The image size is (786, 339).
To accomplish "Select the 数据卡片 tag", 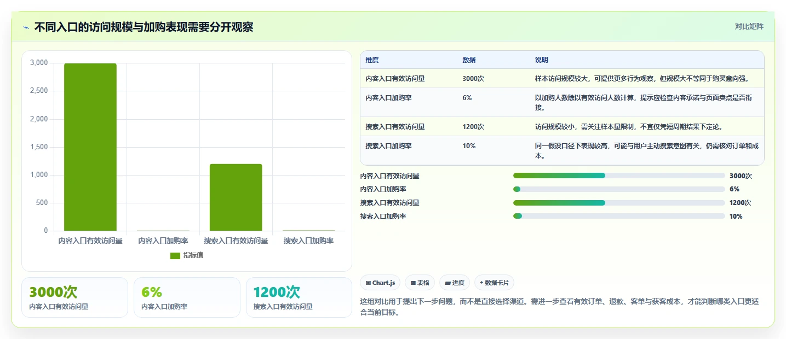I will click(x=494, y=283).
